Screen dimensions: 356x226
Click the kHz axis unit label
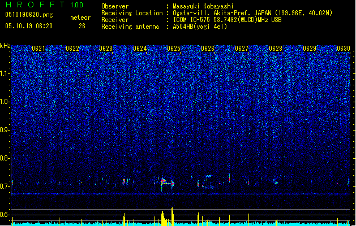5,46
